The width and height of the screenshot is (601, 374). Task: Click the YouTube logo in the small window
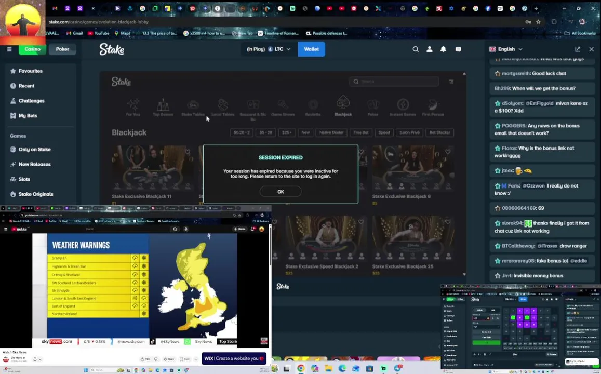(19, 229)
